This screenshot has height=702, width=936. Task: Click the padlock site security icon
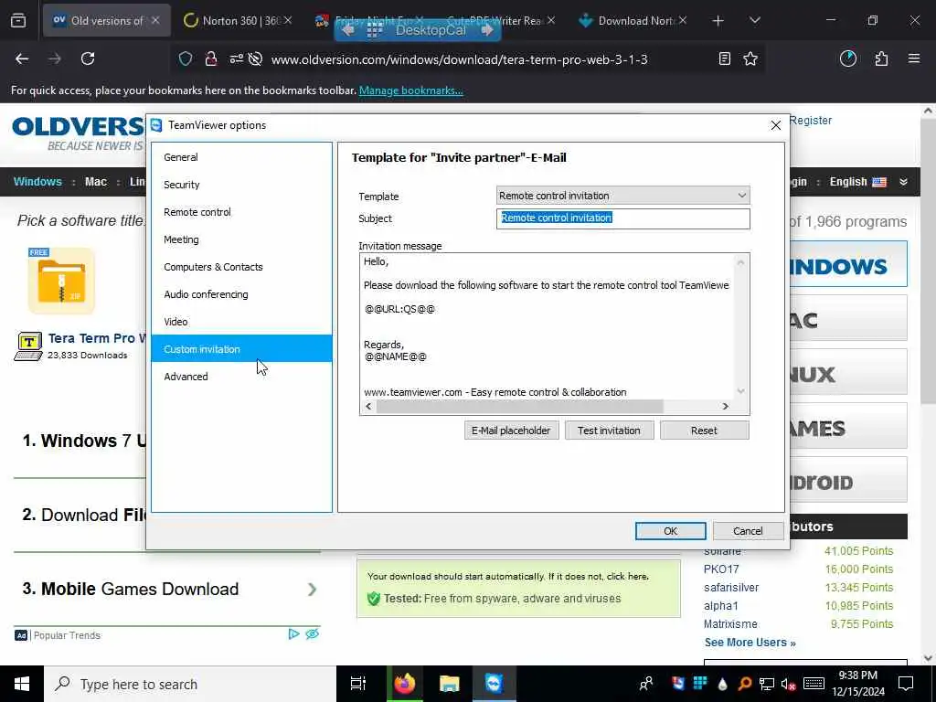pyautogui.click(x=211, y=58)
